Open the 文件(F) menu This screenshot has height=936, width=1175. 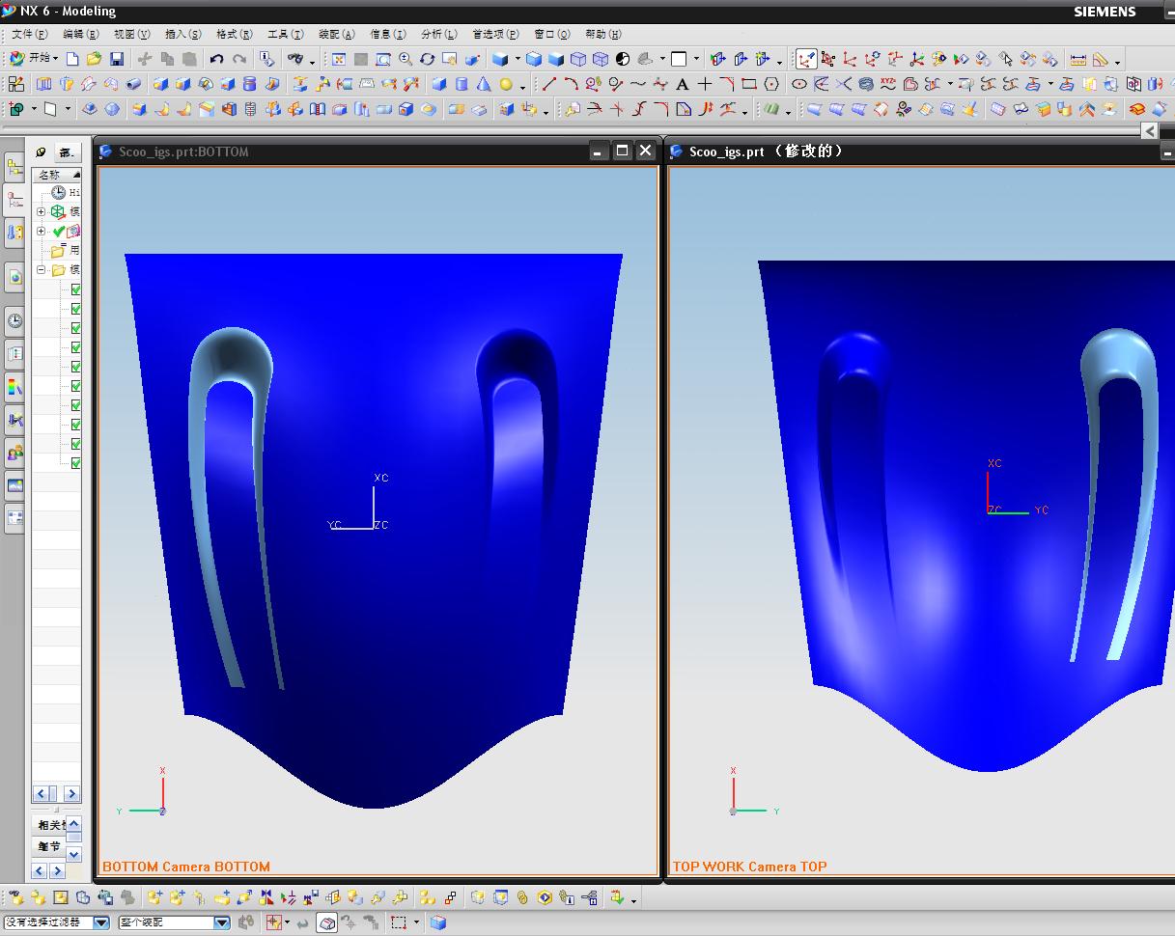(29, 34)
